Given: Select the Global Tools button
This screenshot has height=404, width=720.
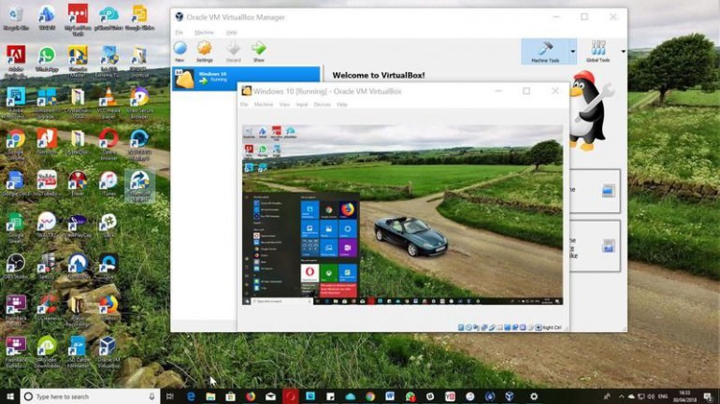Looking at the screenshot, I should pos(598,50).
